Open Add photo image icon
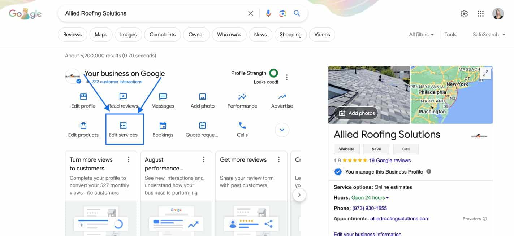The height and width of the screenshot is (236, 514). click(203, 97)
